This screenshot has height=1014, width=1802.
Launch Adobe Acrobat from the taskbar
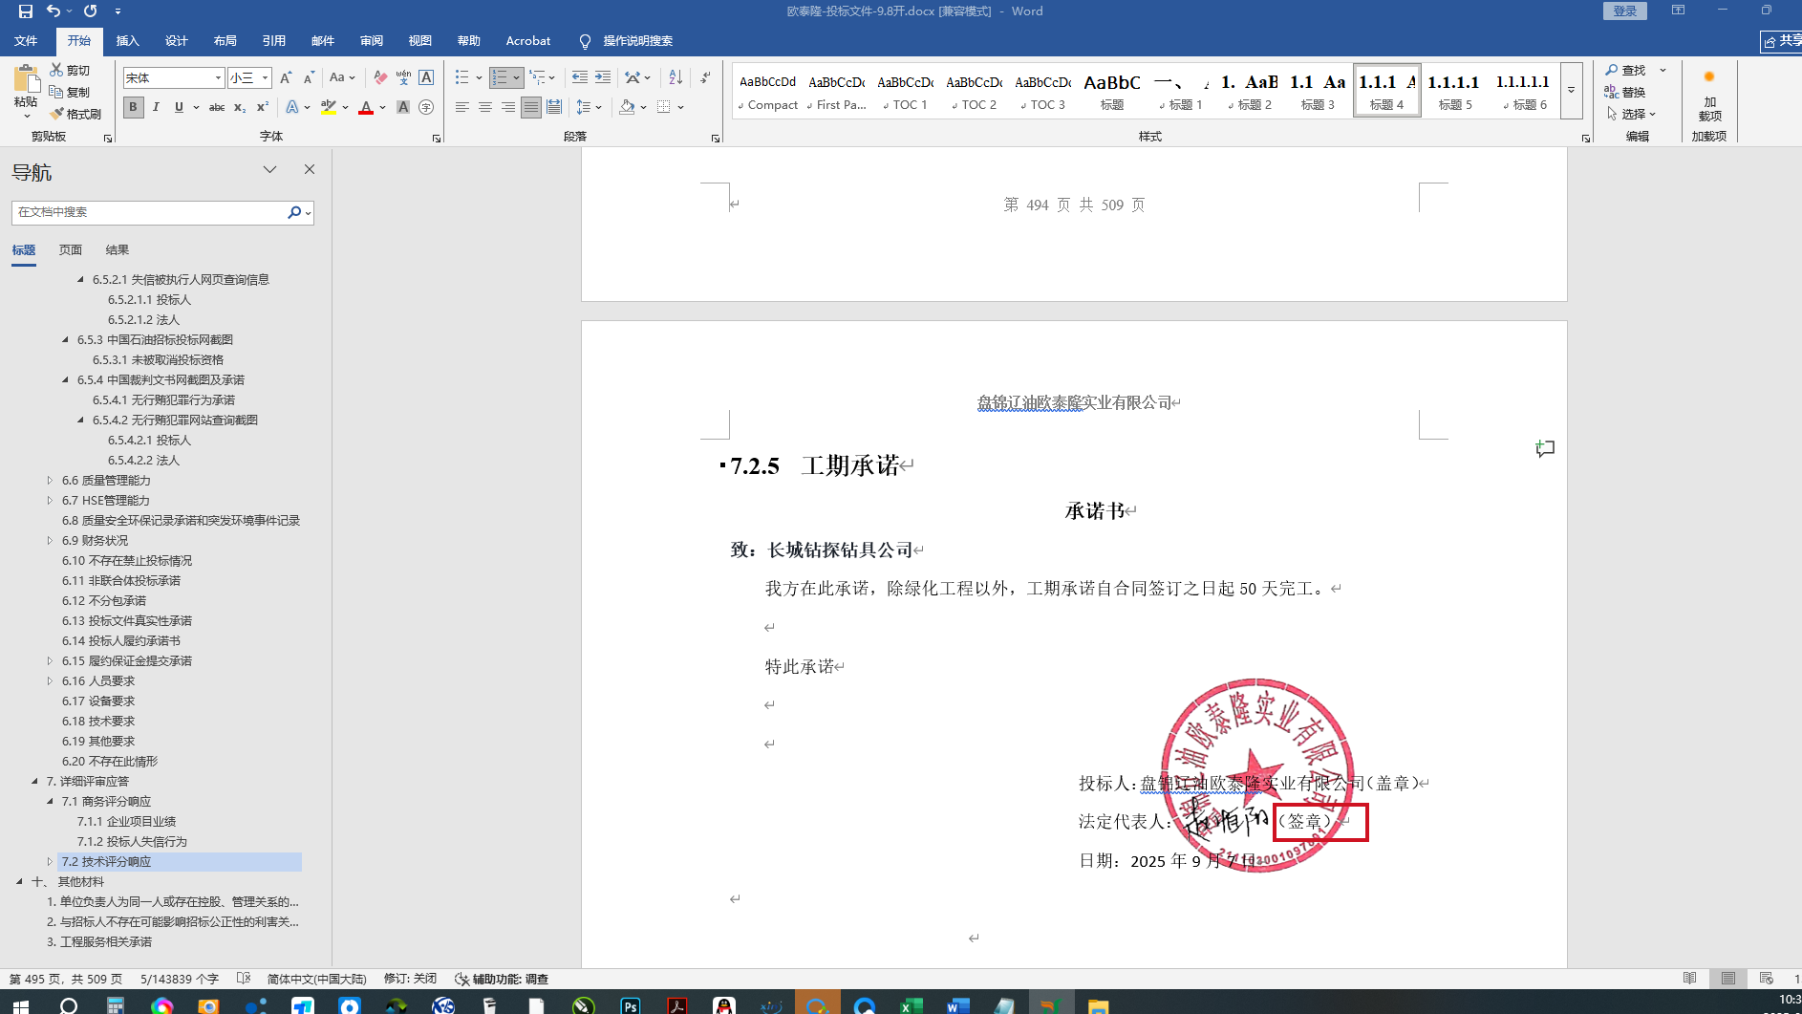[x=677, y=1004]
